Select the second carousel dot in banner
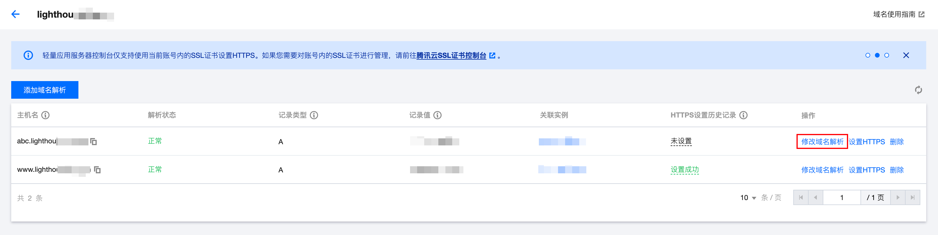938x235 pixels. 877,55
